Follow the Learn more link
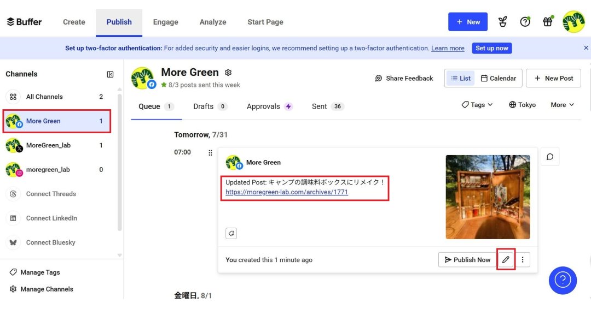The height and width of the screenshot is (309, 591). (x=448, y=48)
